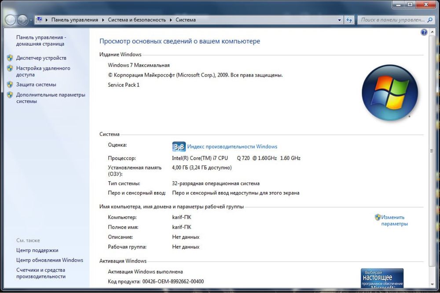The image size is (440, 293).
Task: Expand arrow before 'Система' breadcrumb
Action: tap(171, 20)
